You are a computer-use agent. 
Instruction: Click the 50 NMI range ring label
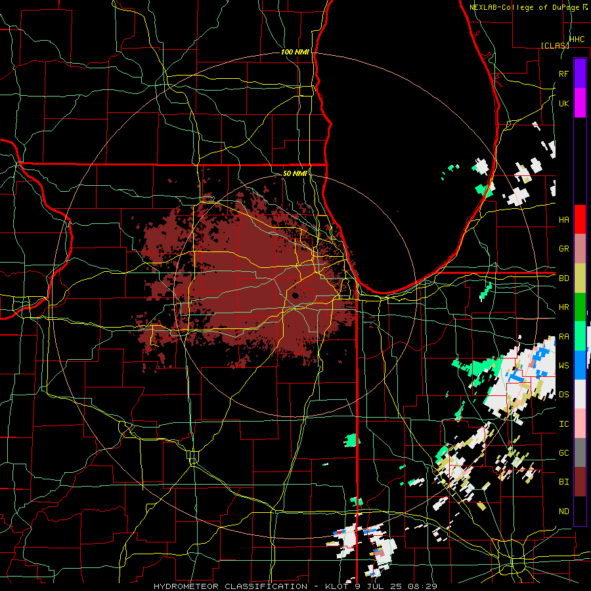[x=295, y=173]
